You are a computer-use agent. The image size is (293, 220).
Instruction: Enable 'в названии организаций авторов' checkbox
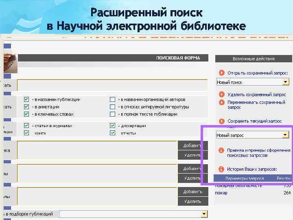point(112,99)
